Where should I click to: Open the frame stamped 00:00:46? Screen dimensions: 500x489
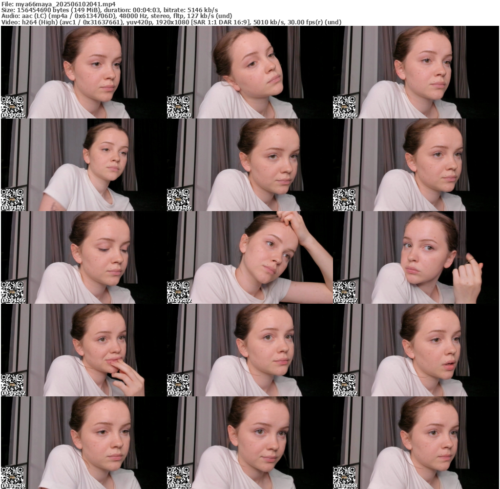coord(416,72)
